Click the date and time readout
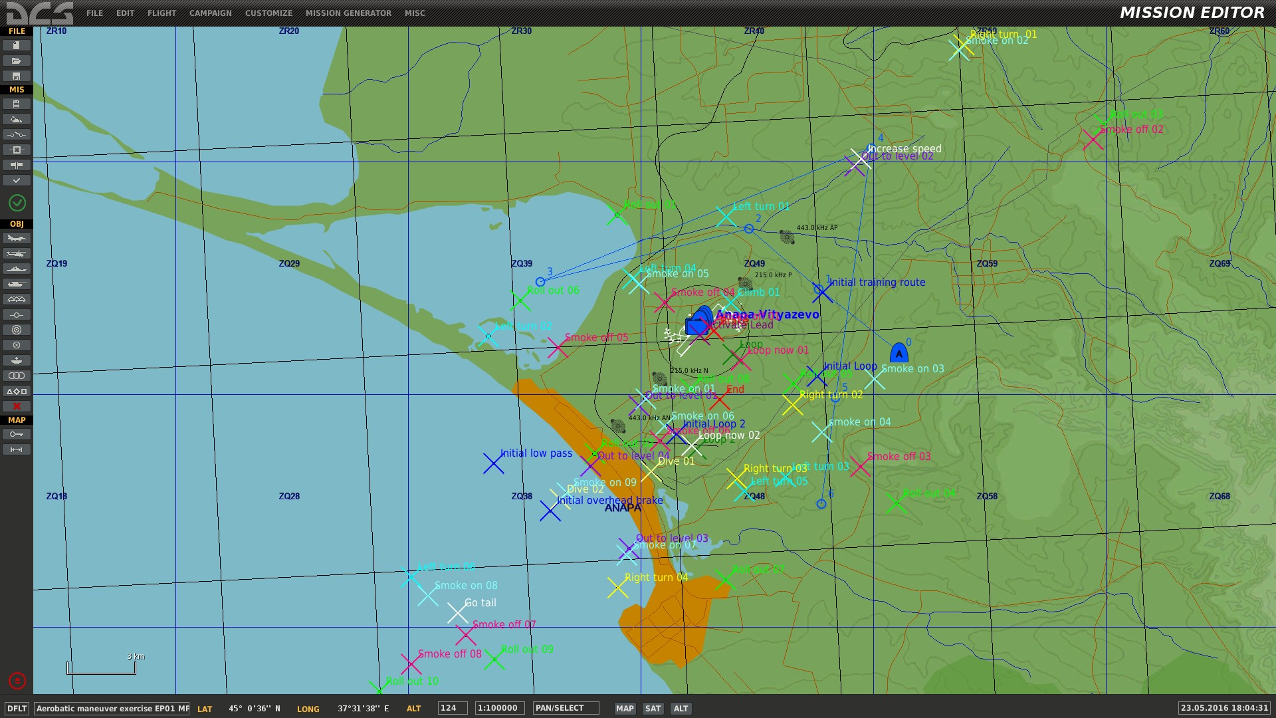The image size is (1276, 718). click(x=1224, y=708)
